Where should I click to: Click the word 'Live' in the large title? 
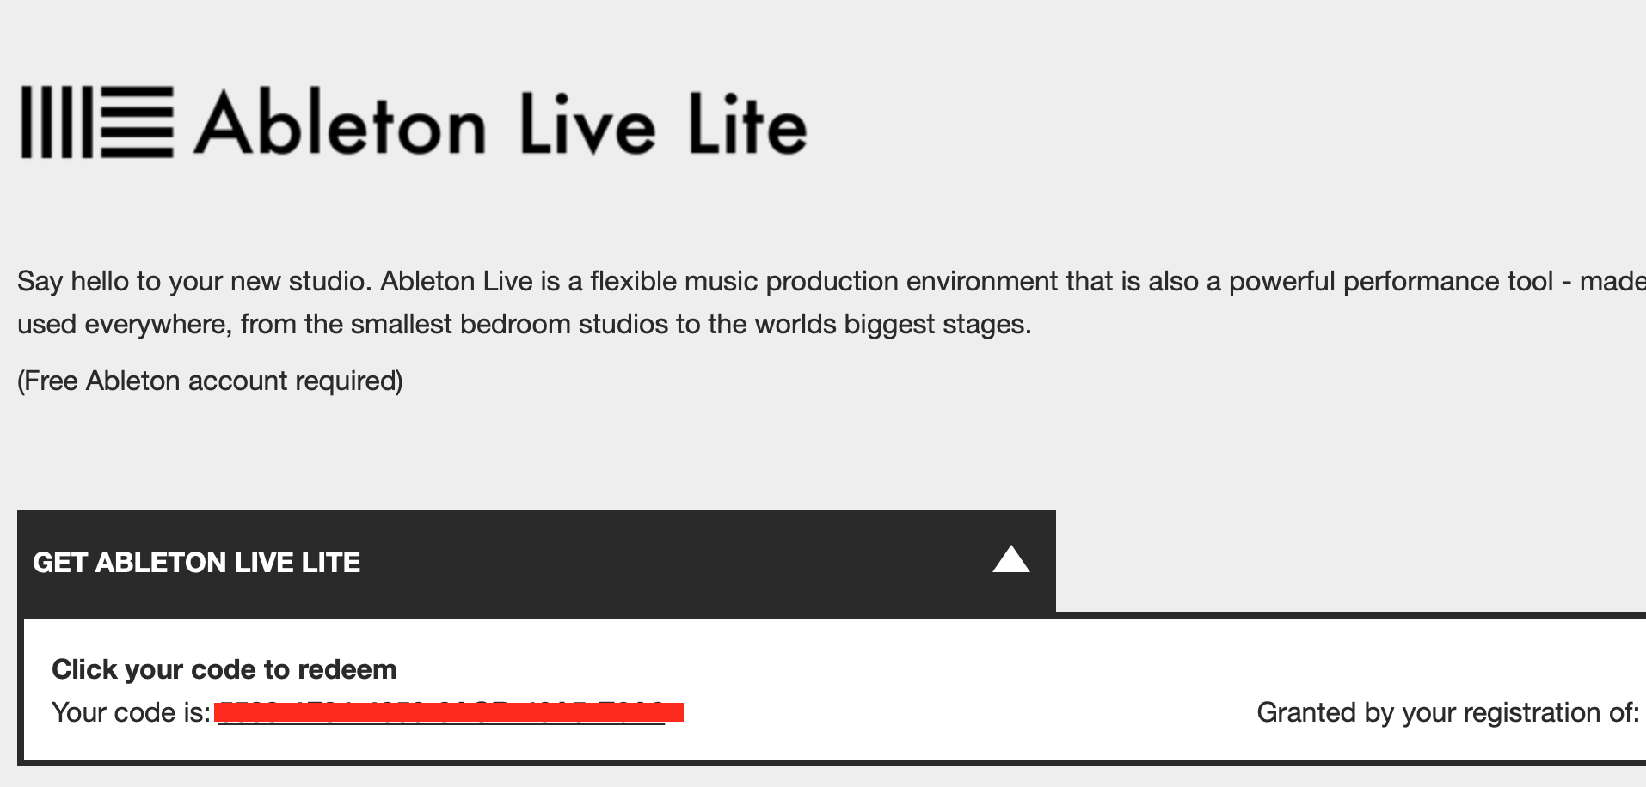[588, 125]
